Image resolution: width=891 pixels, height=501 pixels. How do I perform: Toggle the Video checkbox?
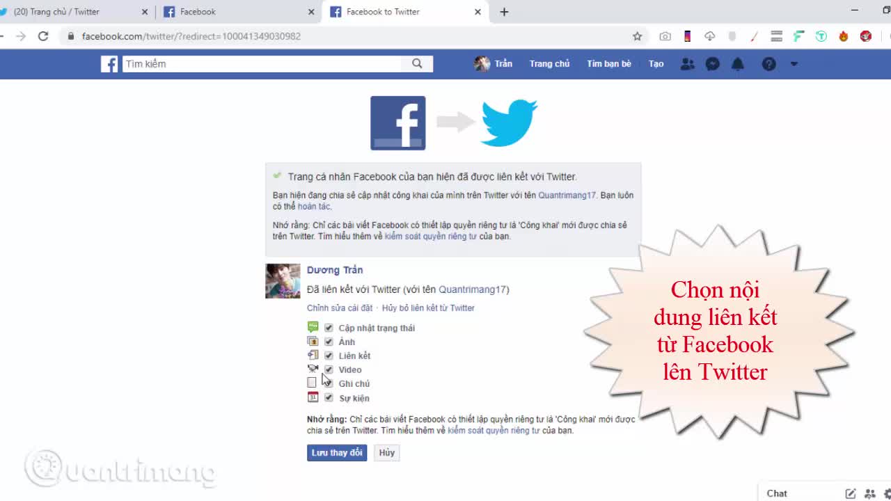coord(329,369)
